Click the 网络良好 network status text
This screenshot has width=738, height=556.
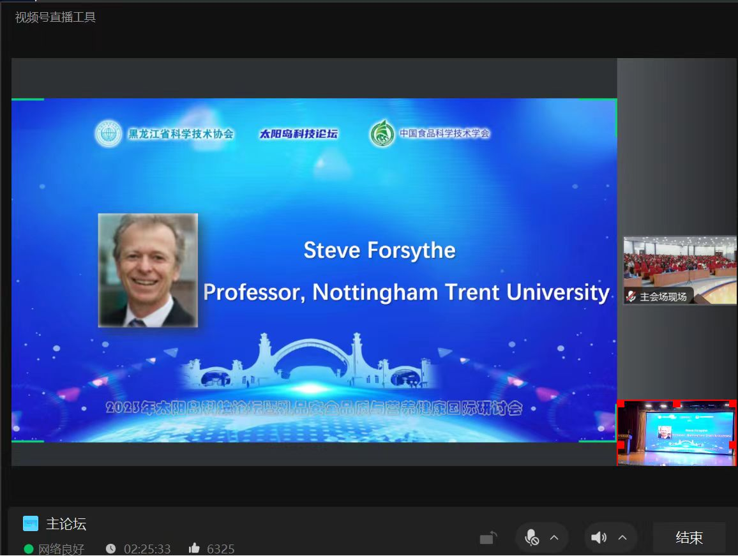[x=61, y=548]
